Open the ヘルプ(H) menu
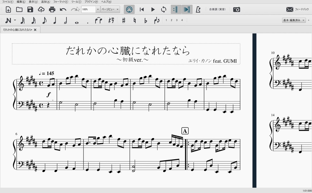This screenshot has height=193, width=312. click(106, 2)
